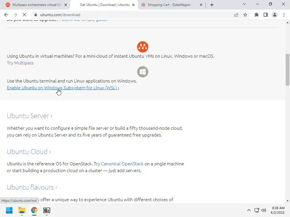Click the forward navigation arrow
290x217 pixels.
tap(15, 15)
